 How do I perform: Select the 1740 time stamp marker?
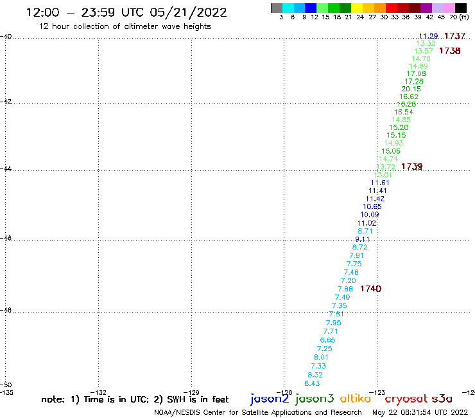pyautogui.click(x=371, y=289)
